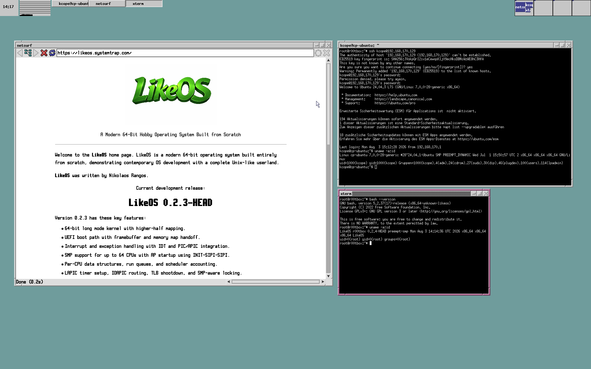Click 'Current development release:' text

[x=171, y=188]
